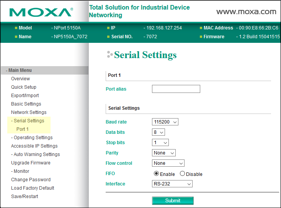Image resolution: width=281 pixels, height=208 pixels.
Task: Click the MOXA logo
Action: click(x=41, y=12)
